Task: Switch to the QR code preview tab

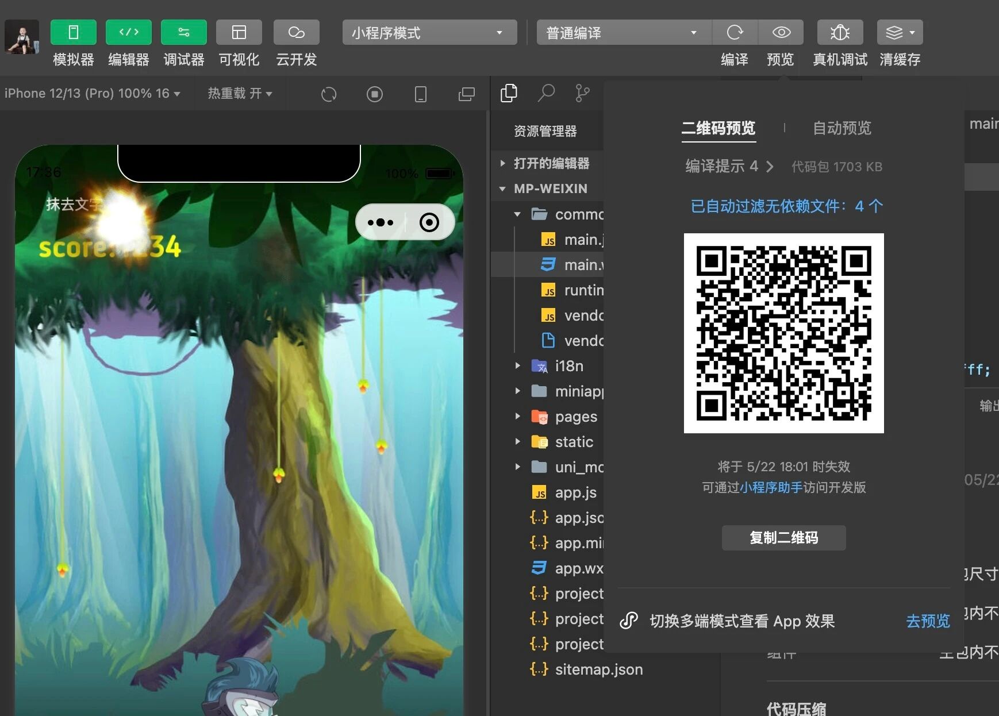Action: 718,128
